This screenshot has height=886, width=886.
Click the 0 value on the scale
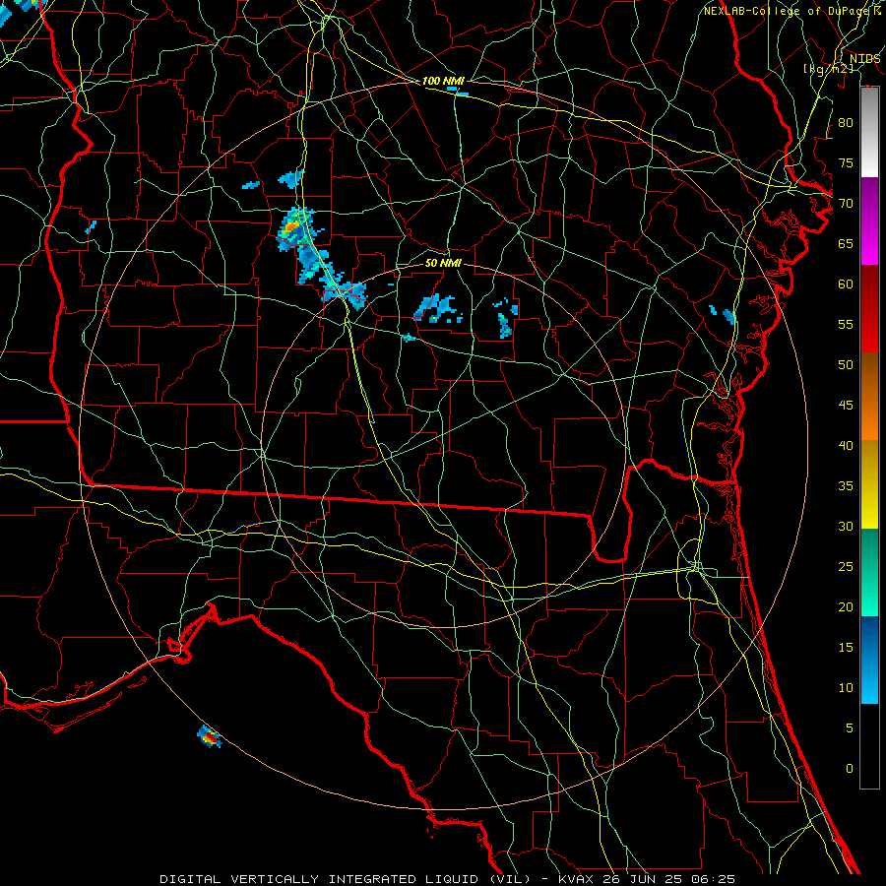click(850, 769)
